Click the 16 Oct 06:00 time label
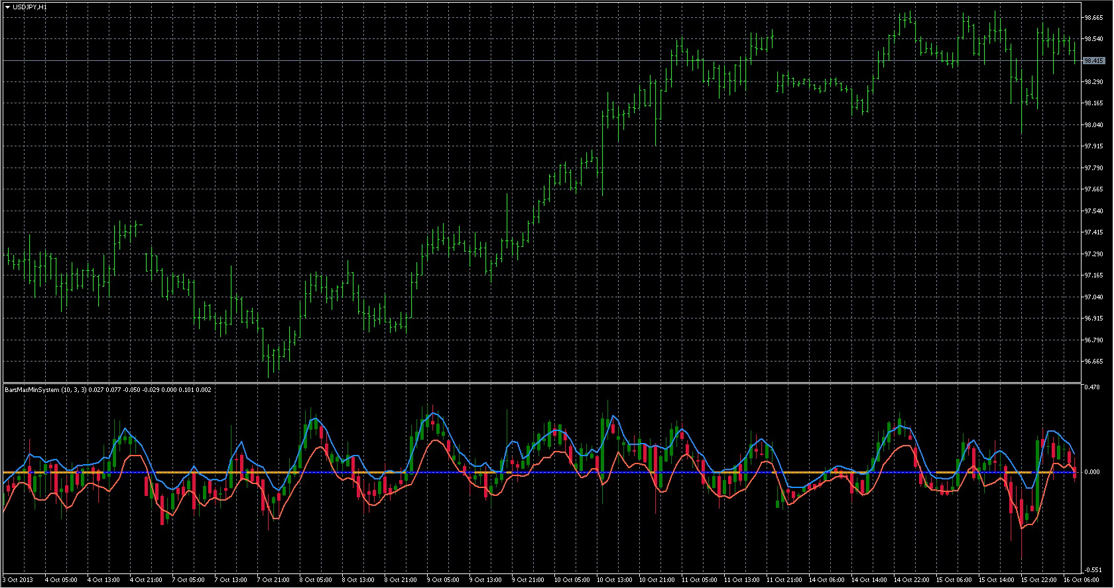 pyautogui.click(x=1081, y=580)
